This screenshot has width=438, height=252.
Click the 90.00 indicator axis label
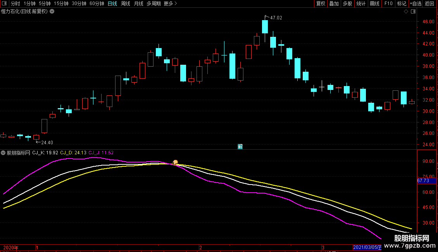point(428,161)
